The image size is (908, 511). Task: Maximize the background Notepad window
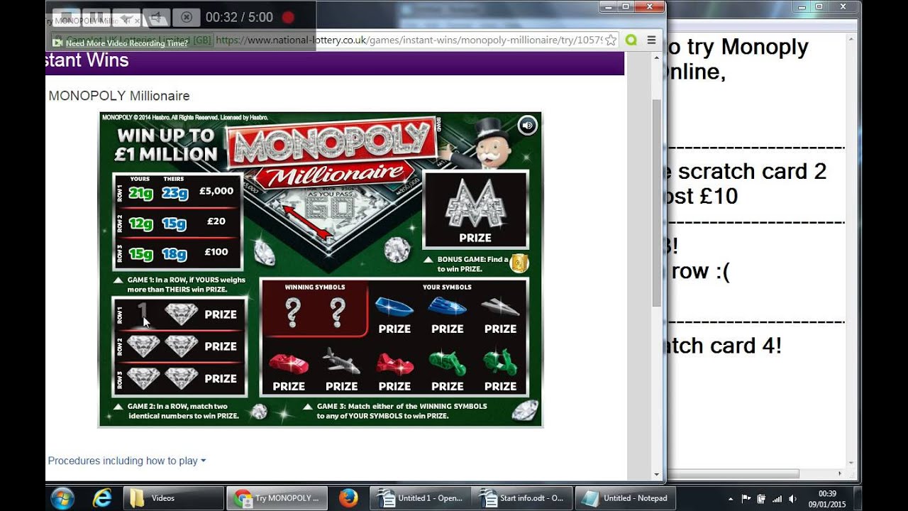tap(819, 6)
